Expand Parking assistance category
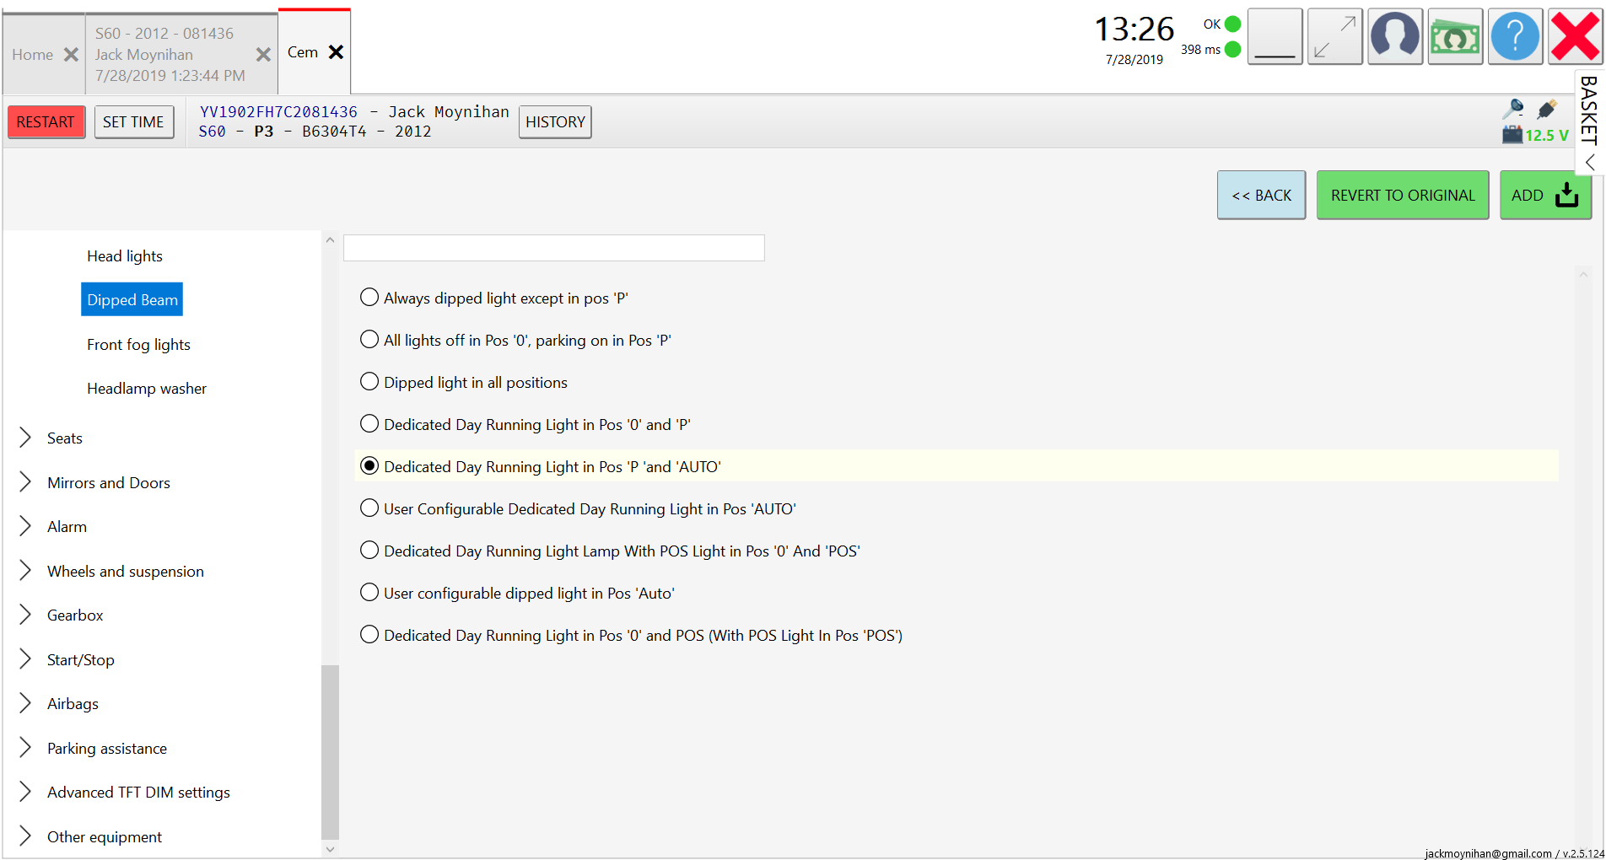Image resolution: width=1606 pixels, height=860 pixels. pos(25,748)
